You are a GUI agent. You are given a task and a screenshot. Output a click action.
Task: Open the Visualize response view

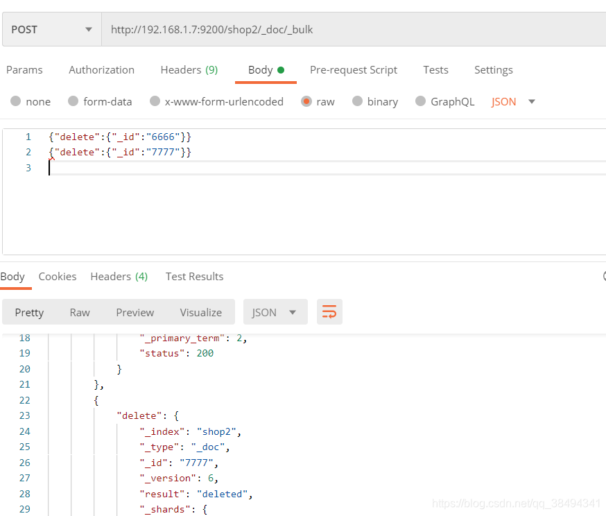[201, 312]
